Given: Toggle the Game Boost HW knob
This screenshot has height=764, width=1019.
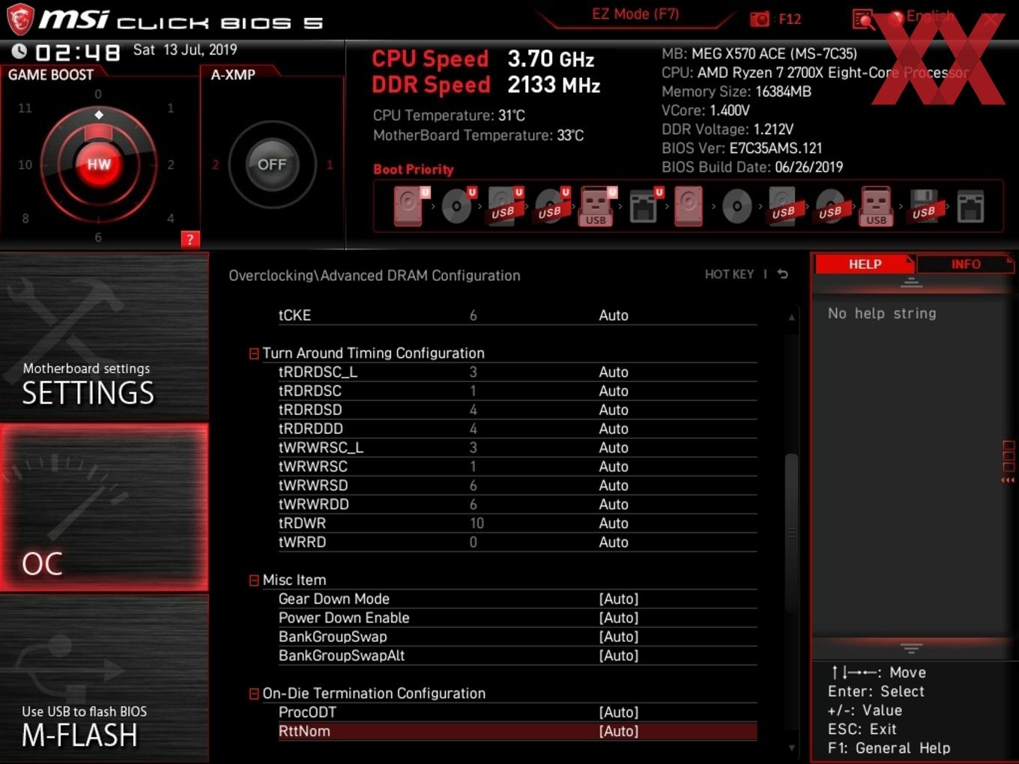Looking at the screenshot, I should point(98,165).
